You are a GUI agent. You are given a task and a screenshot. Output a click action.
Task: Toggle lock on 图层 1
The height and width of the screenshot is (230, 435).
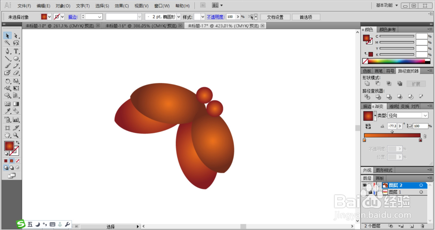coord(370,192)
